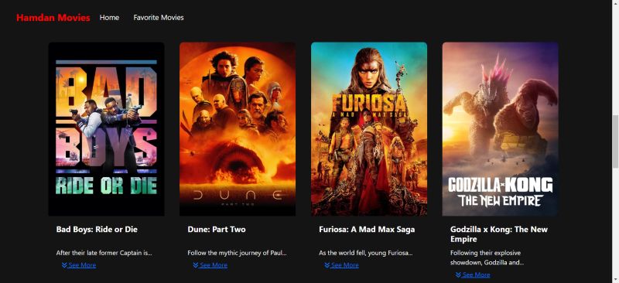Open the Furiosa poster image
The width and height of the screenshot is (619, 283).
[x=369, y=129]
